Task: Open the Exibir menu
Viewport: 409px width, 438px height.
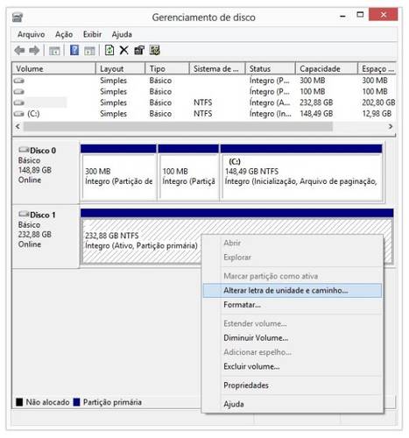Action: [x=92, y=34]
